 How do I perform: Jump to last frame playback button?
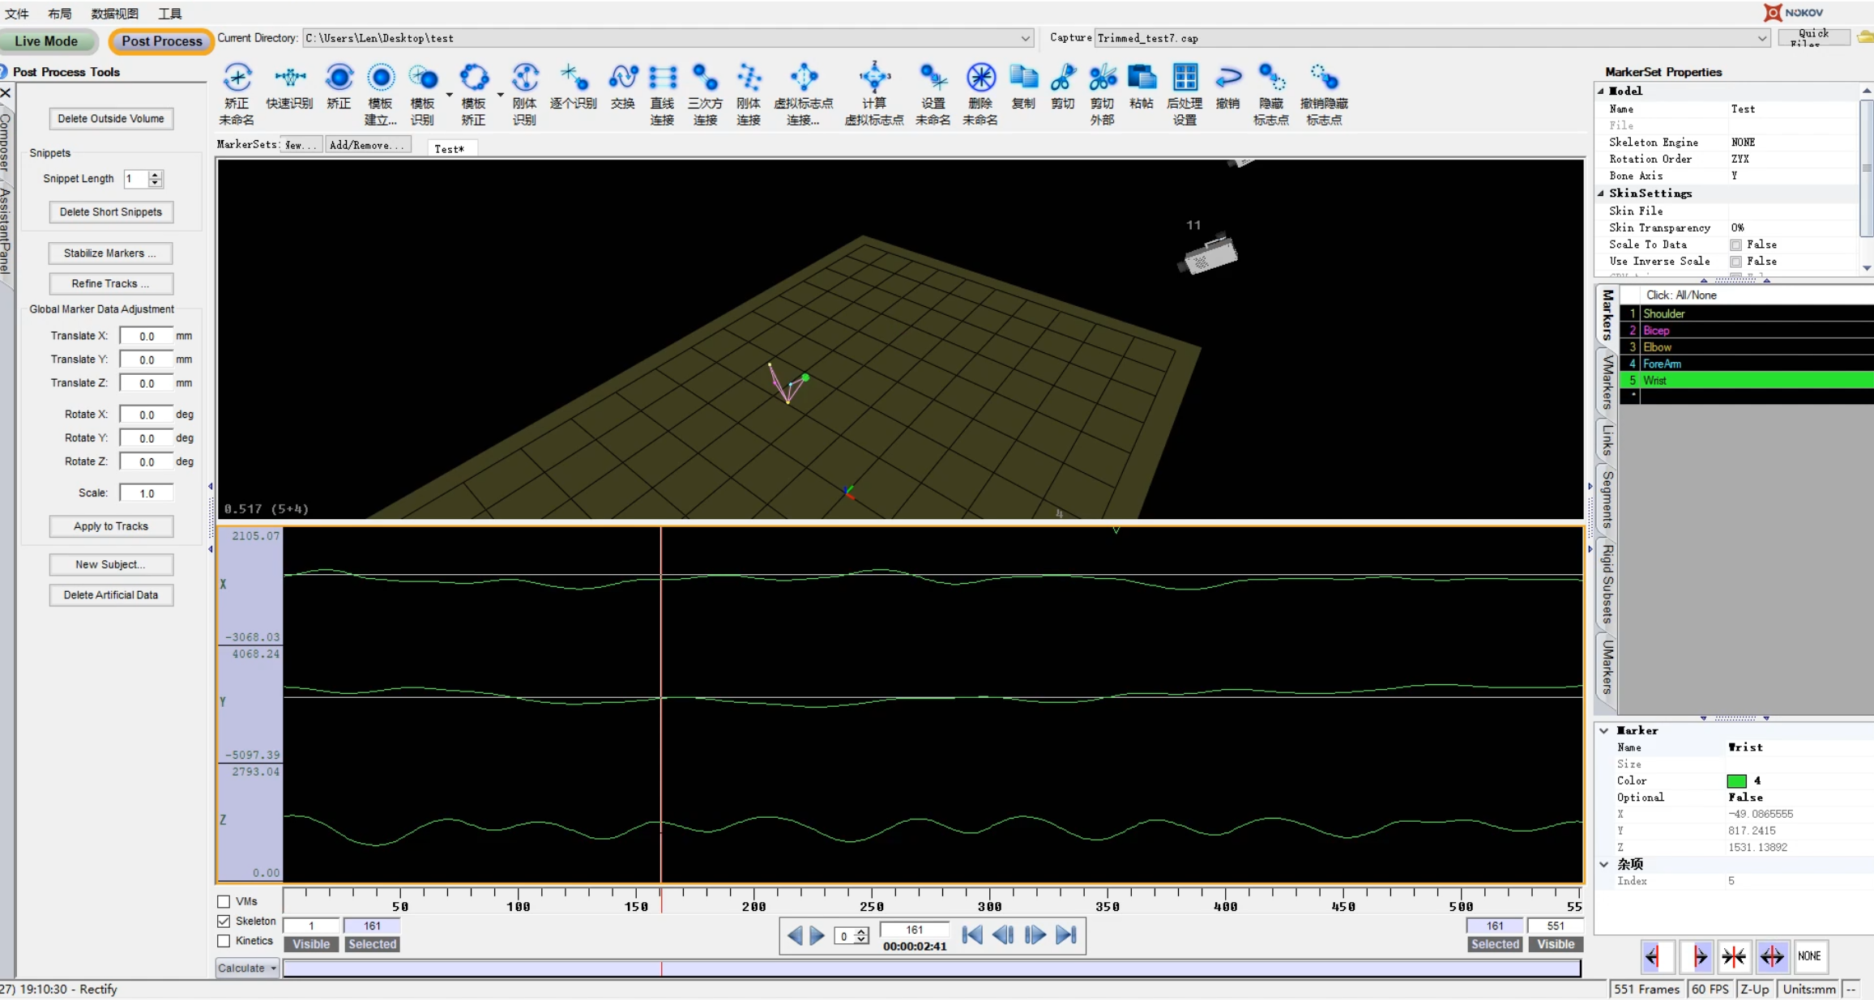(x=1066, y=935)
